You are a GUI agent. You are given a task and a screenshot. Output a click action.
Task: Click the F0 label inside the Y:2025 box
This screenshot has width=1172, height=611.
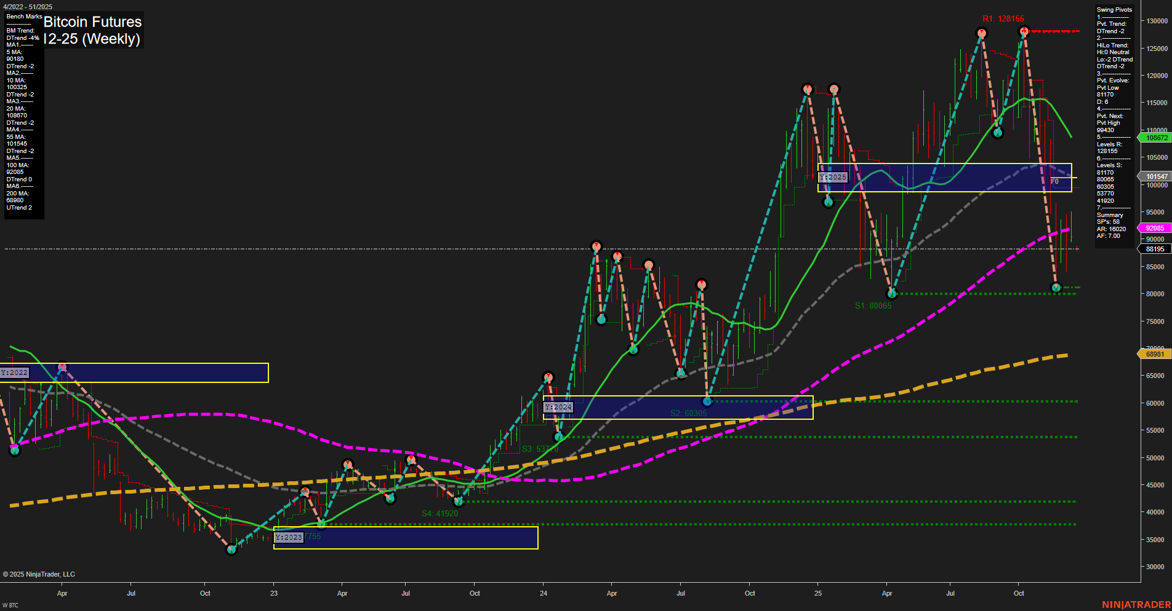click(1055, 182)
